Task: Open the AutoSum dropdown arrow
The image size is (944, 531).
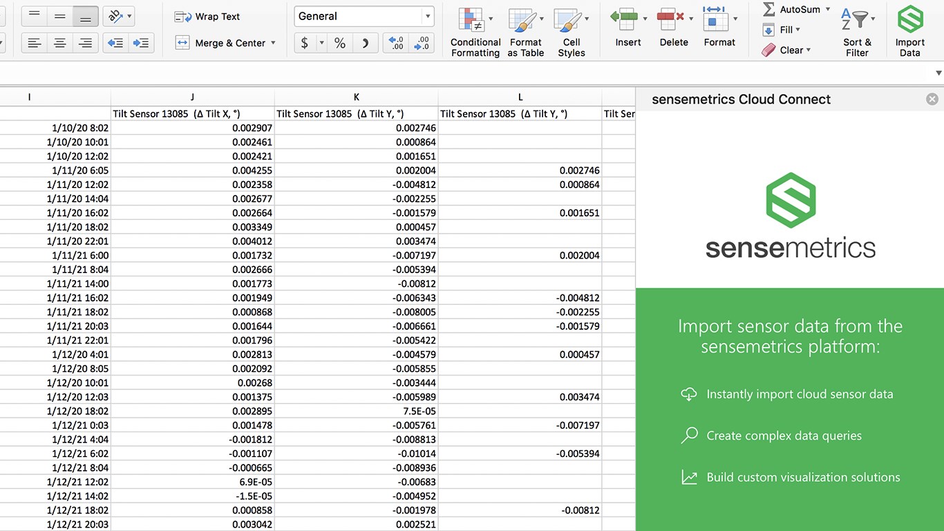Action: (x=828, y=9)
